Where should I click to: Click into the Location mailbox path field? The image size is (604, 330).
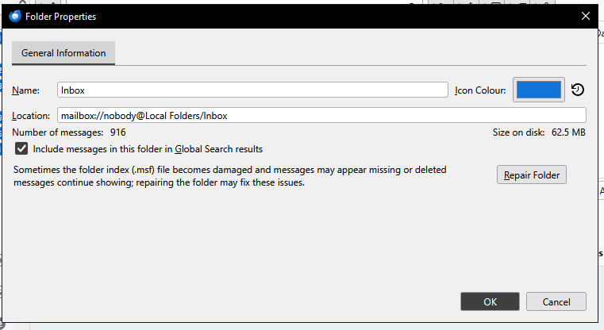[321, 116]
